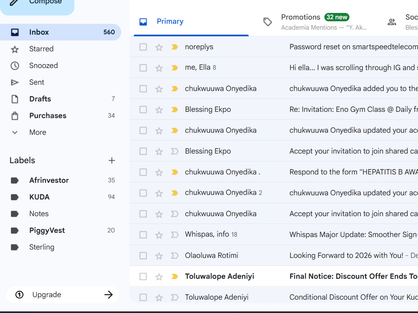Tick checkbox for Respond to the form email
Image resolution: width=418 pixels, height=313 pixels.
143,172
